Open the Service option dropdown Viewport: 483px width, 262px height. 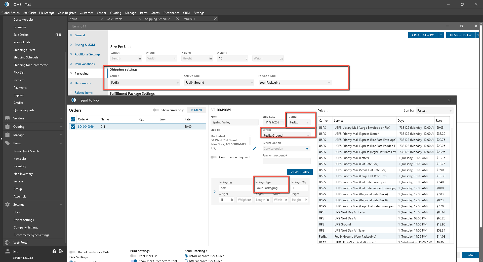point(286,149)
